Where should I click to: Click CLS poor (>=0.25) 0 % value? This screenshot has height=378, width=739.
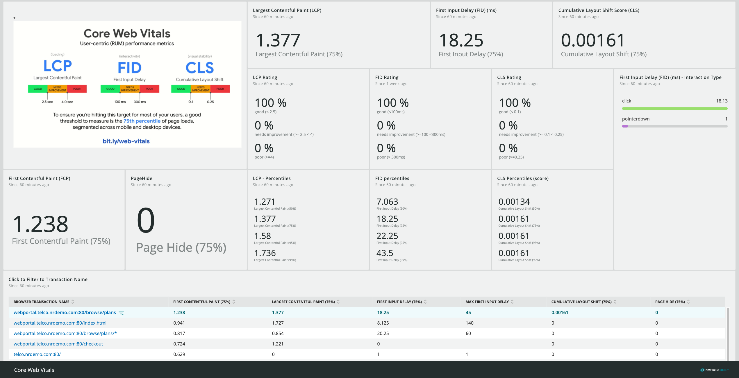point(508,148)
